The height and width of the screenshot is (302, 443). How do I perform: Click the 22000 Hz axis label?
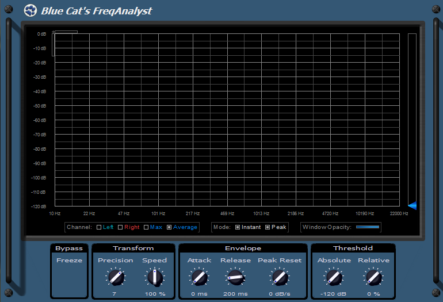399,213
